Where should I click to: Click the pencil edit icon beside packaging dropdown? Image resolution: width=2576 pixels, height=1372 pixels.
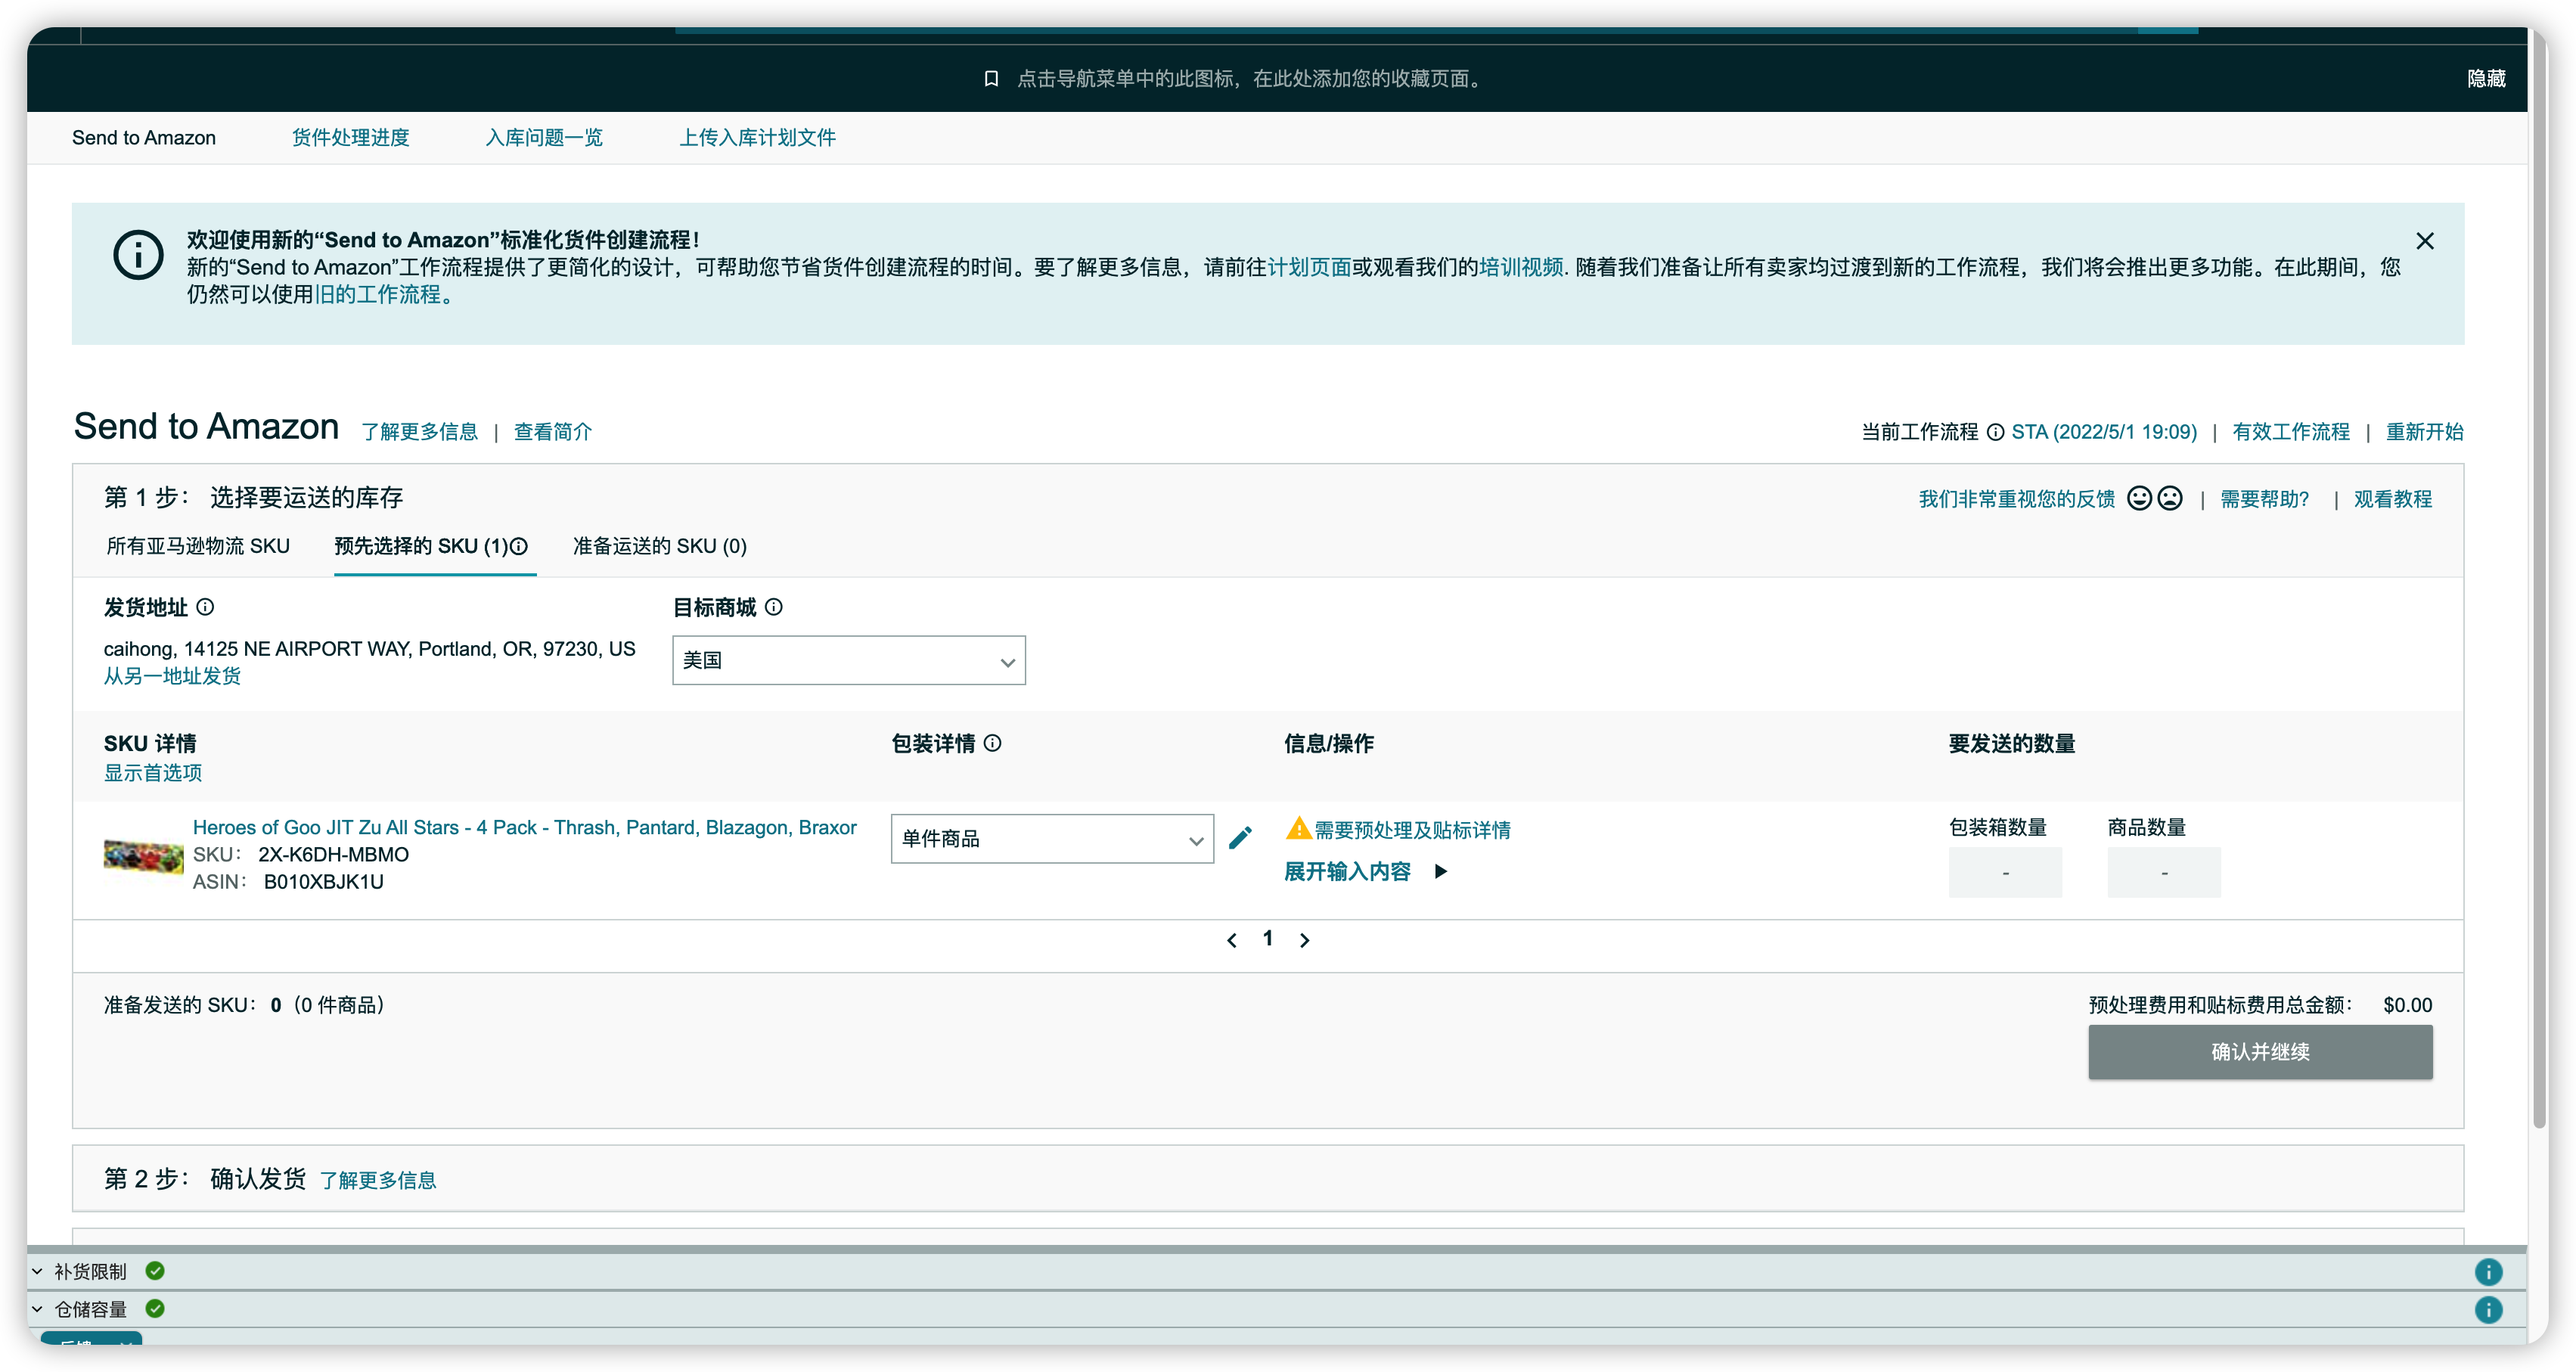coord(1240,838)
